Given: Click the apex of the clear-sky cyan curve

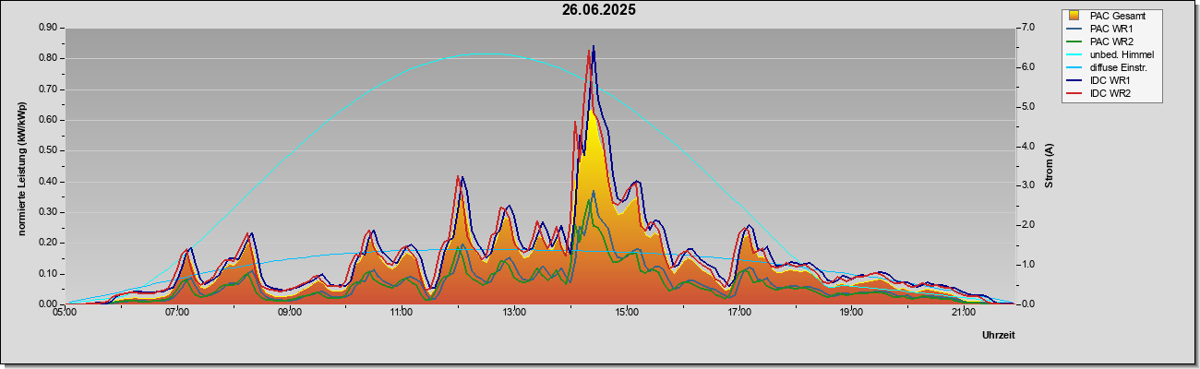Looking at the screenshot, I should coord(487,54).
